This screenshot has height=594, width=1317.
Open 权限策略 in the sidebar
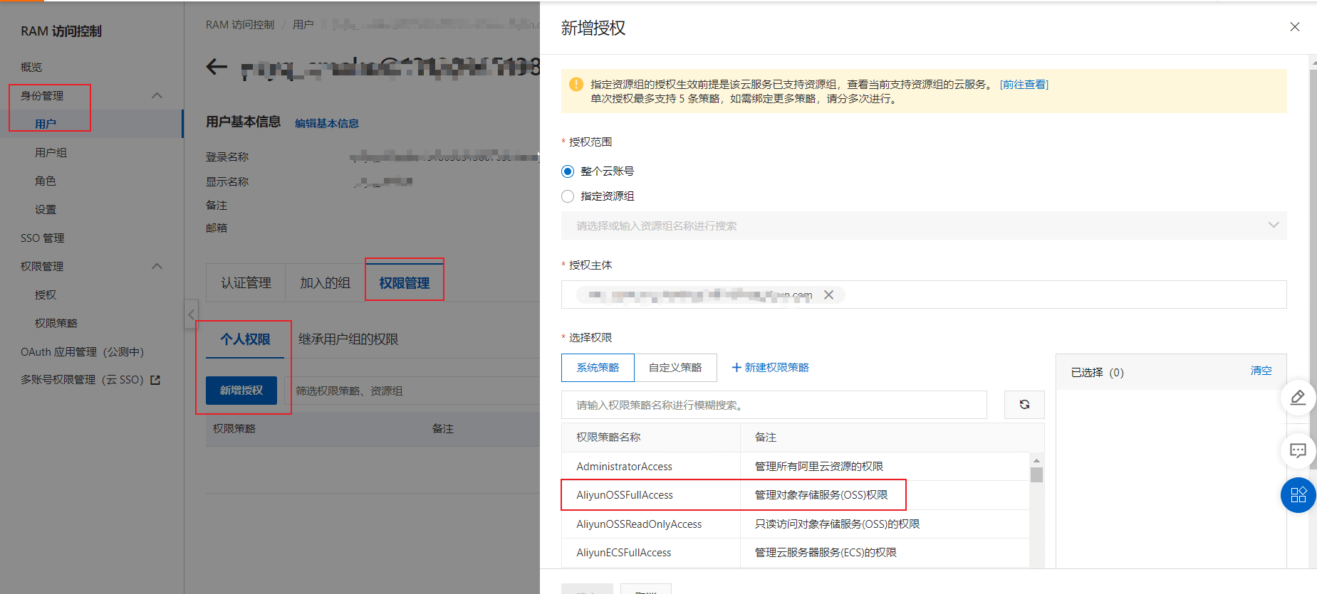(56, 323)
